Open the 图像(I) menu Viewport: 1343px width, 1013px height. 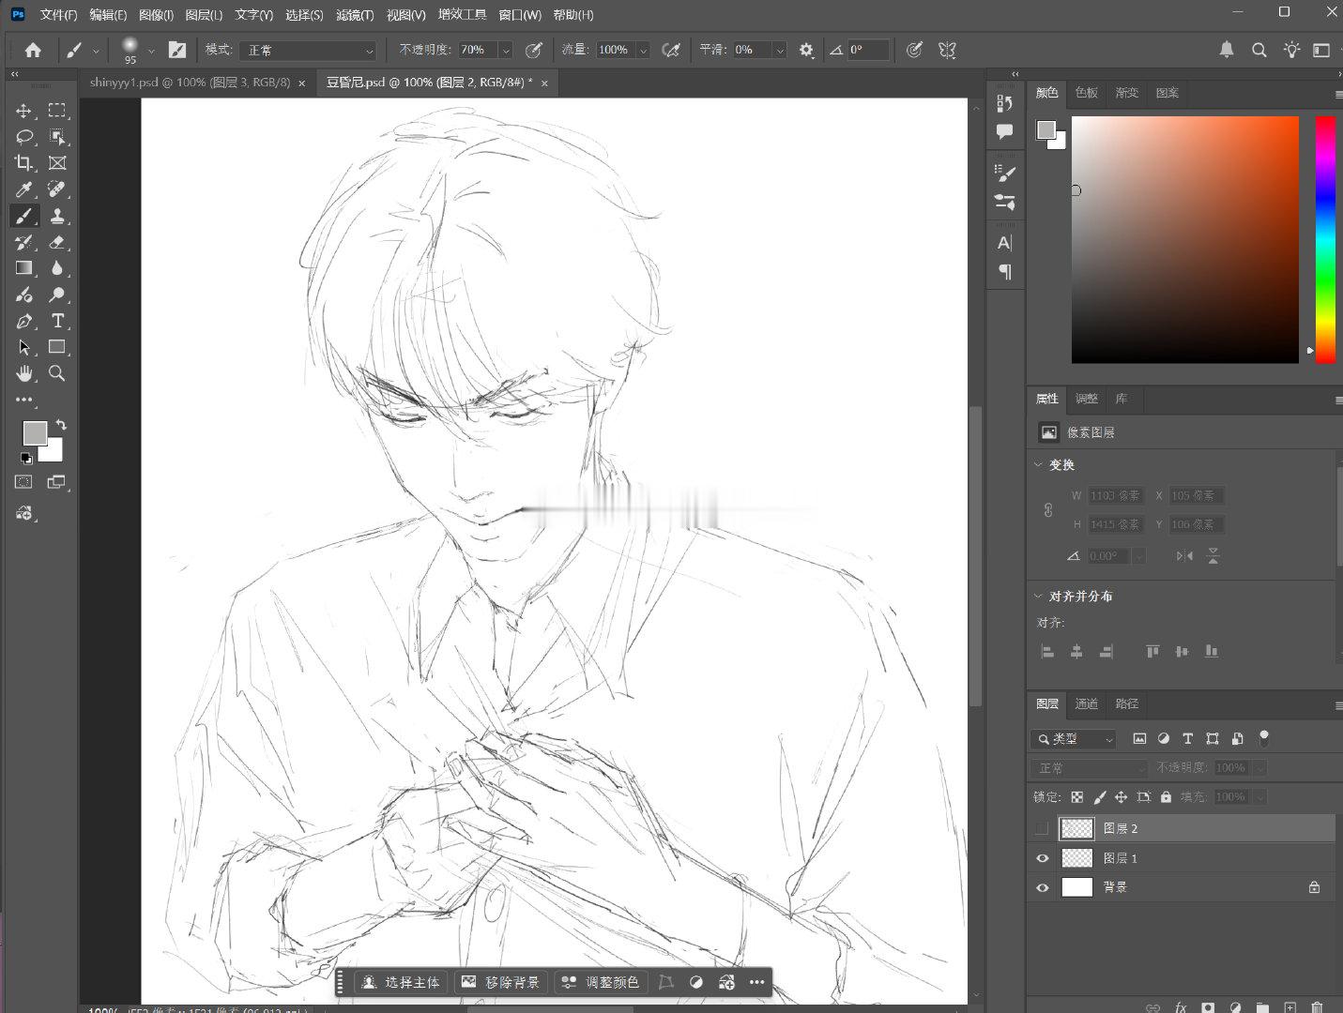coord(156,15)
